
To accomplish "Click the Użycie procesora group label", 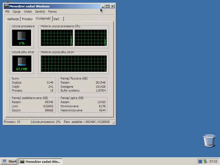I will click(x=23, y=26).
